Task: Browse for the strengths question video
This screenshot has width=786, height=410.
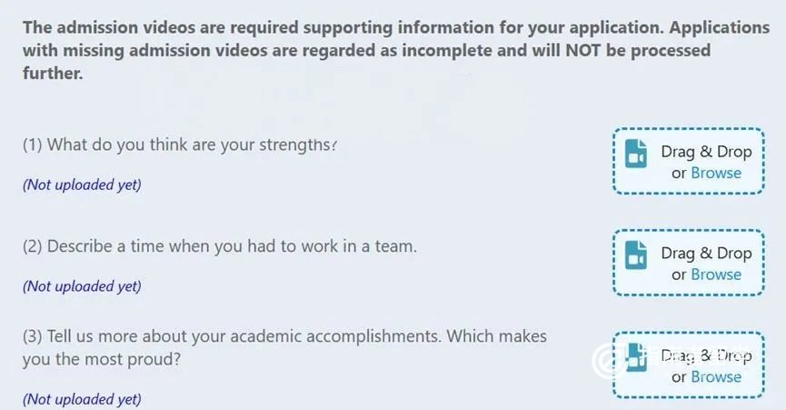Action: [x=716, y=173]
